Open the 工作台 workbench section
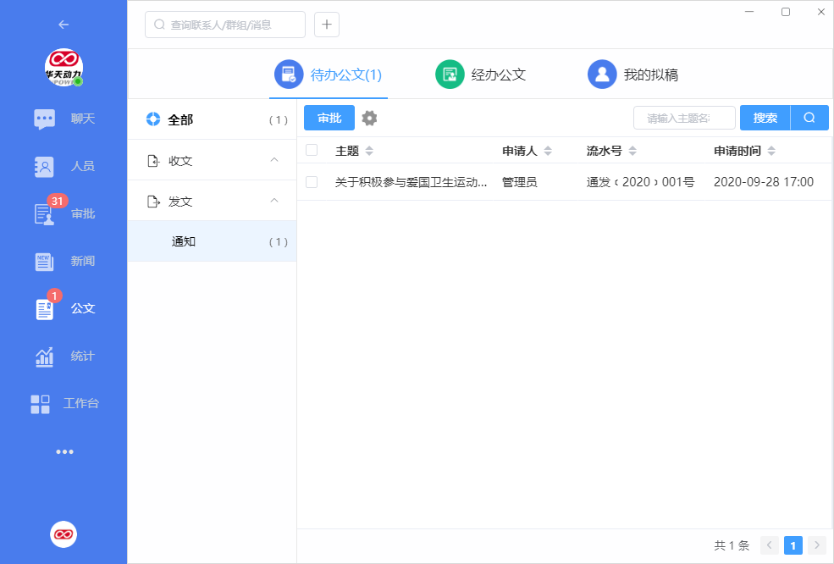Viewport: 834px width, 564px height. 64,403
